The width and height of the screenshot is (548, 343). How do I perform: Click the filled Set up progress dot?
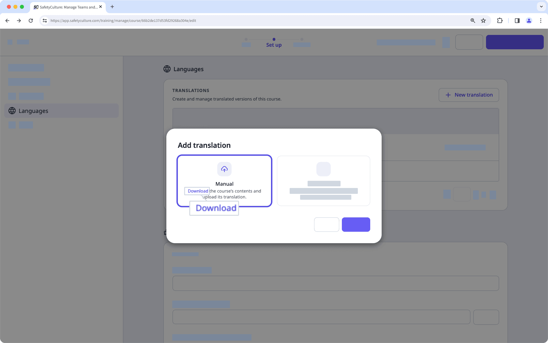click(x=274, y=39)
